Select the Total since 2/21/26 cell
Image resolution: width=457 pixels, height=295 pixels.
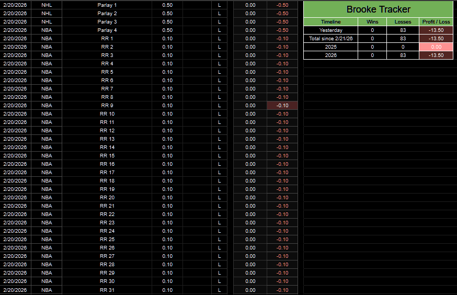pyautogui.click(x=331, y=39)
